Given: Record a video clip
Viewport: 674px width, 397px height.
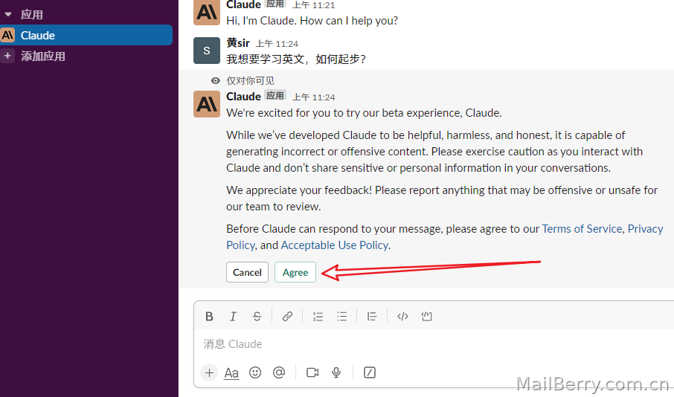Looking at the screenshot, I should click(x=312, y=372).
